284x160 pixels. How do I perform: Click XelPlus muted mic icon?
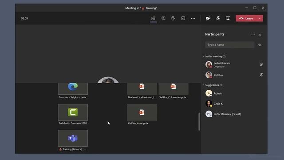[x=261, y=75]
